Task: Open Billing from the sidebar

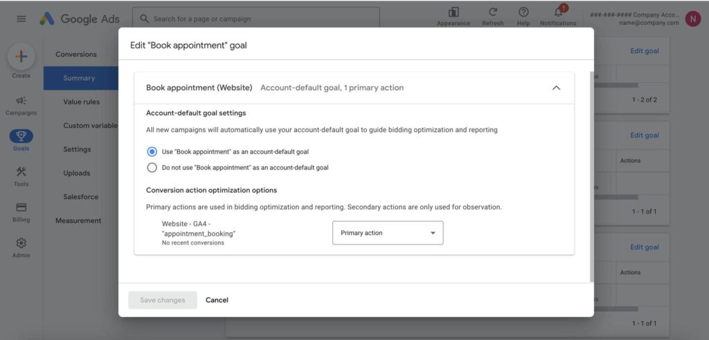Action: tap(21, 212)
